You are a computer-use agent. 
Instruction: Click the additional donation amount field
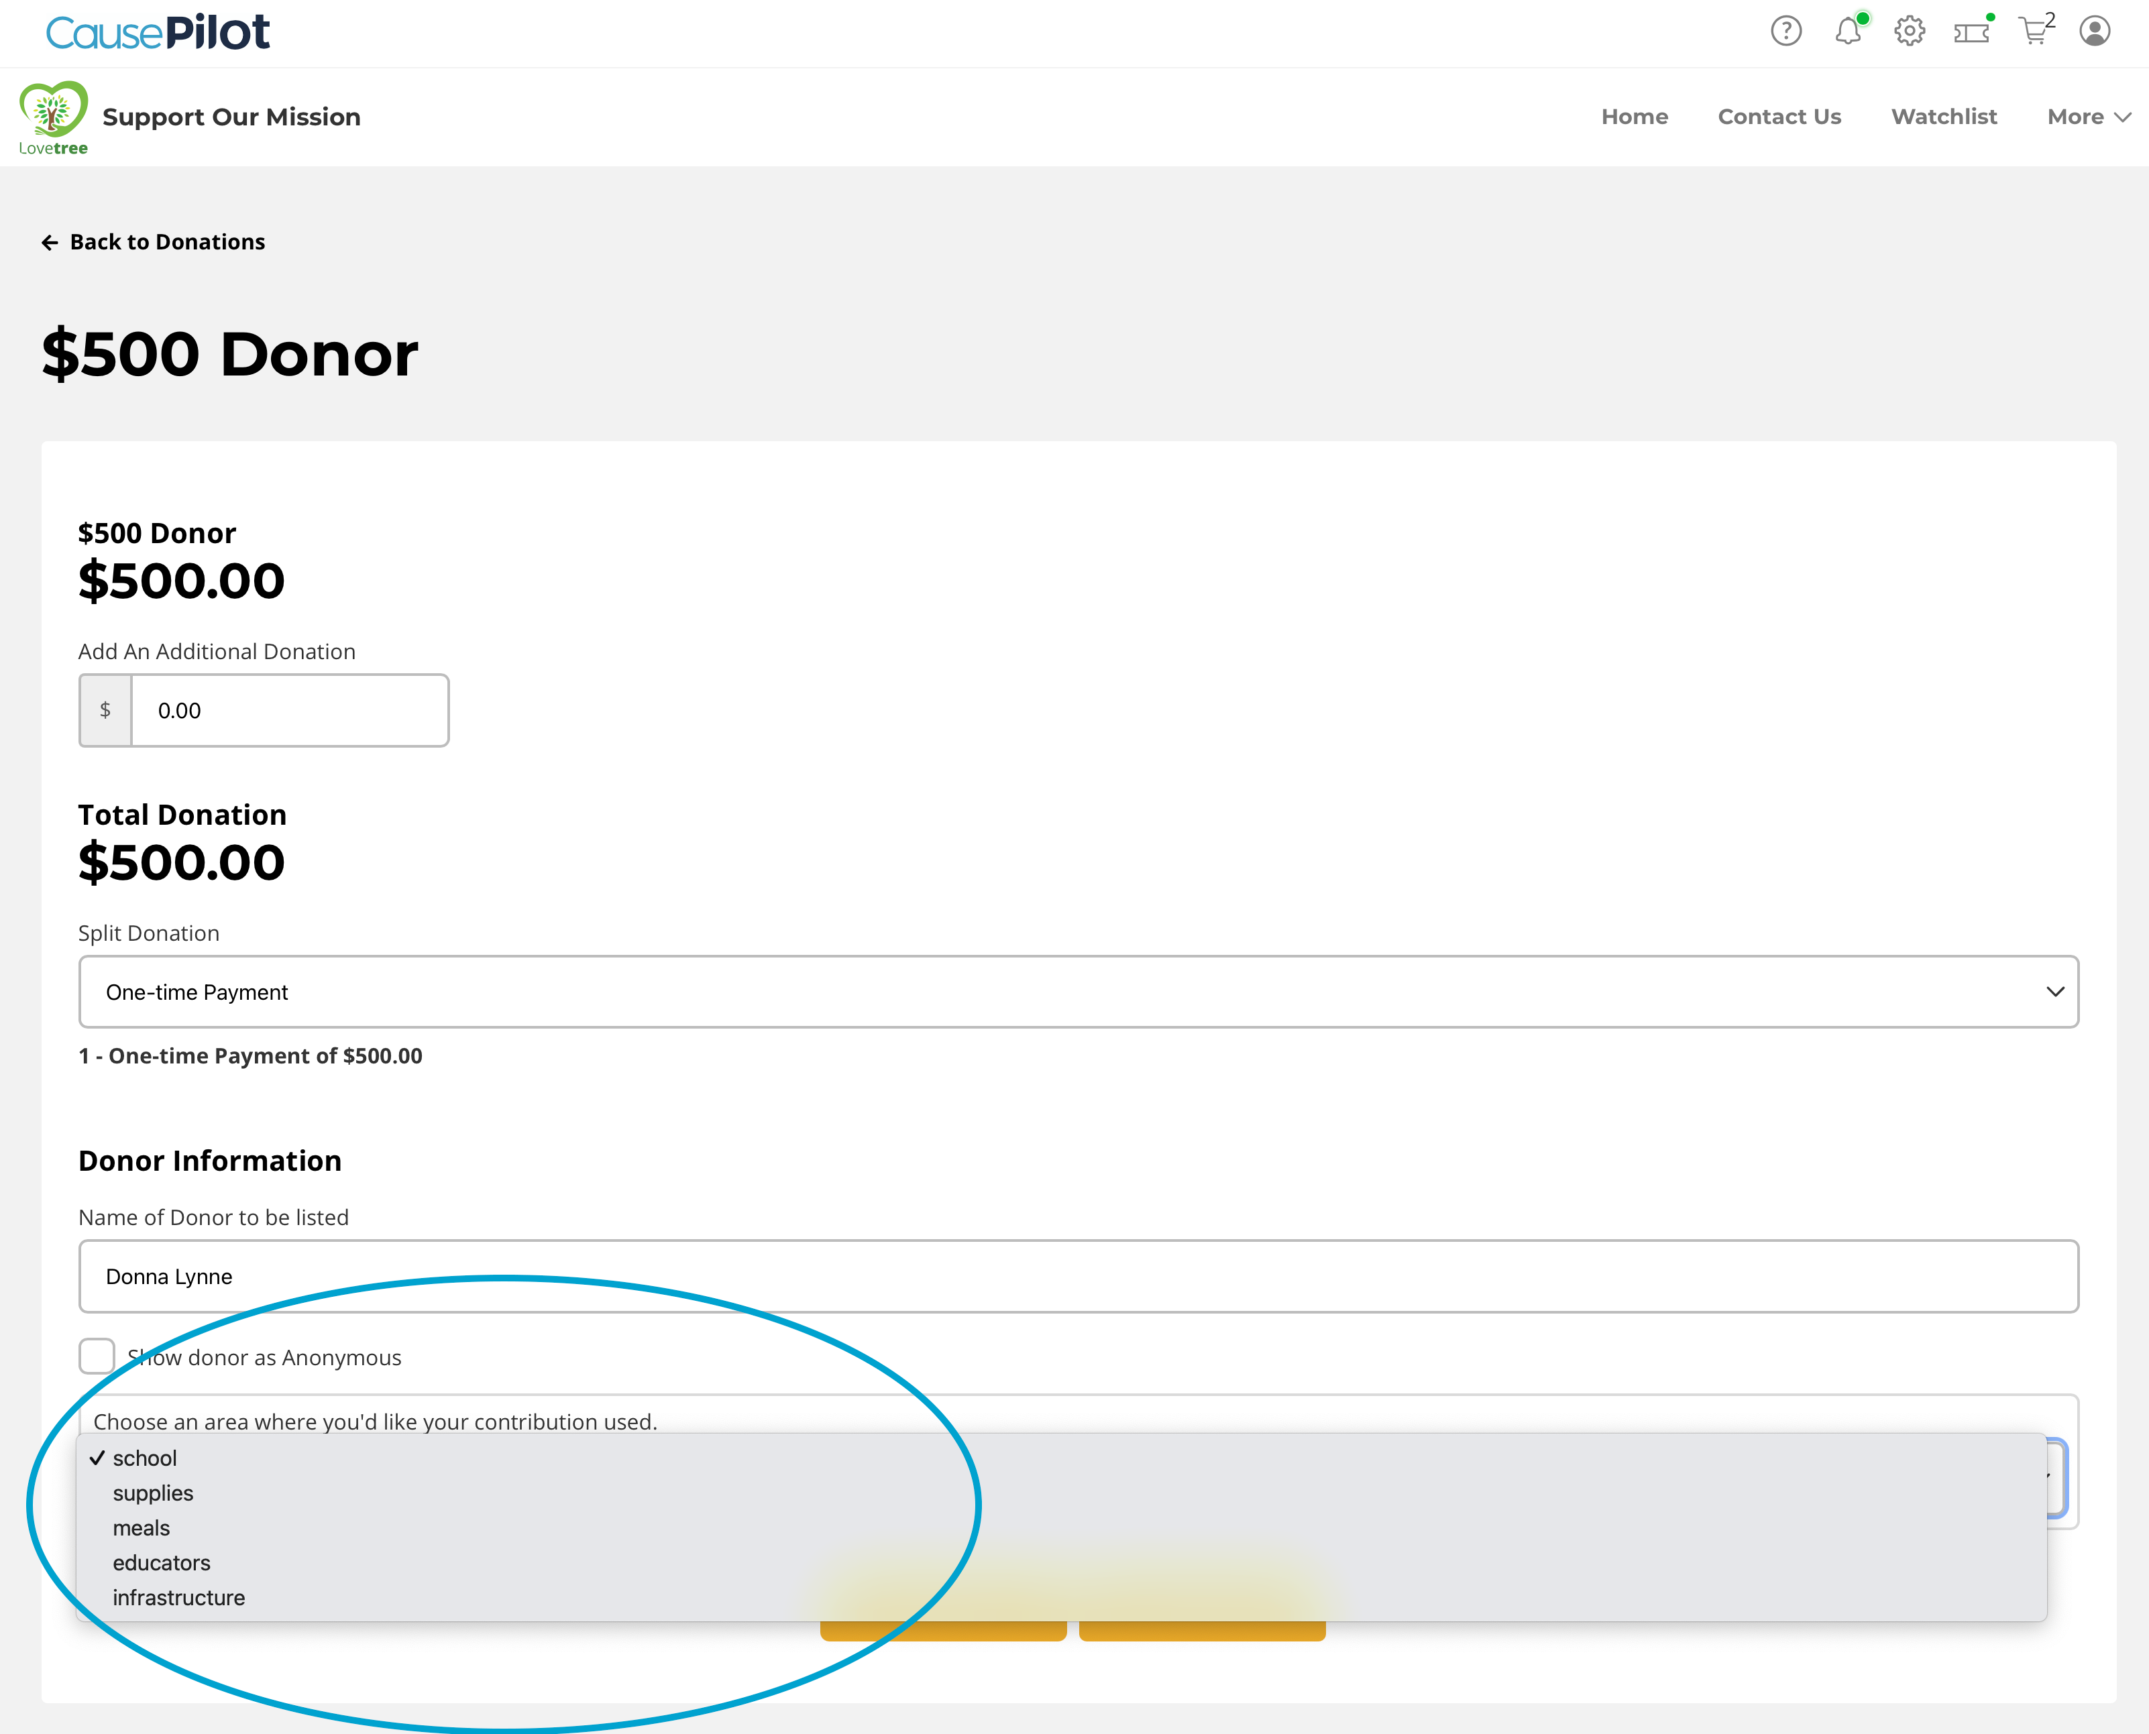coord(288,710)
